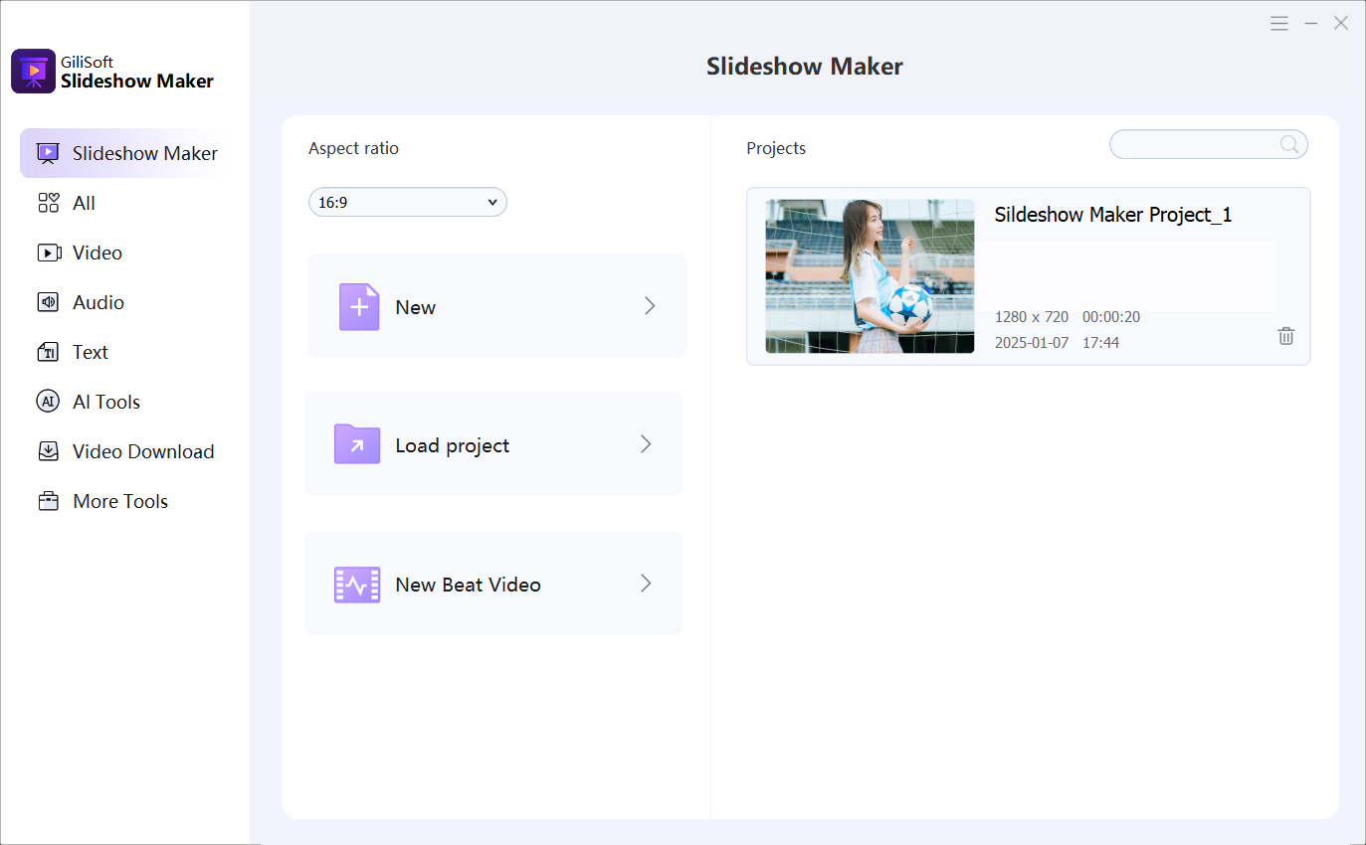Screen dimensions: 1366x845
Task: Click the Video play icon in sidebar
Action: (x=49, y=253)
